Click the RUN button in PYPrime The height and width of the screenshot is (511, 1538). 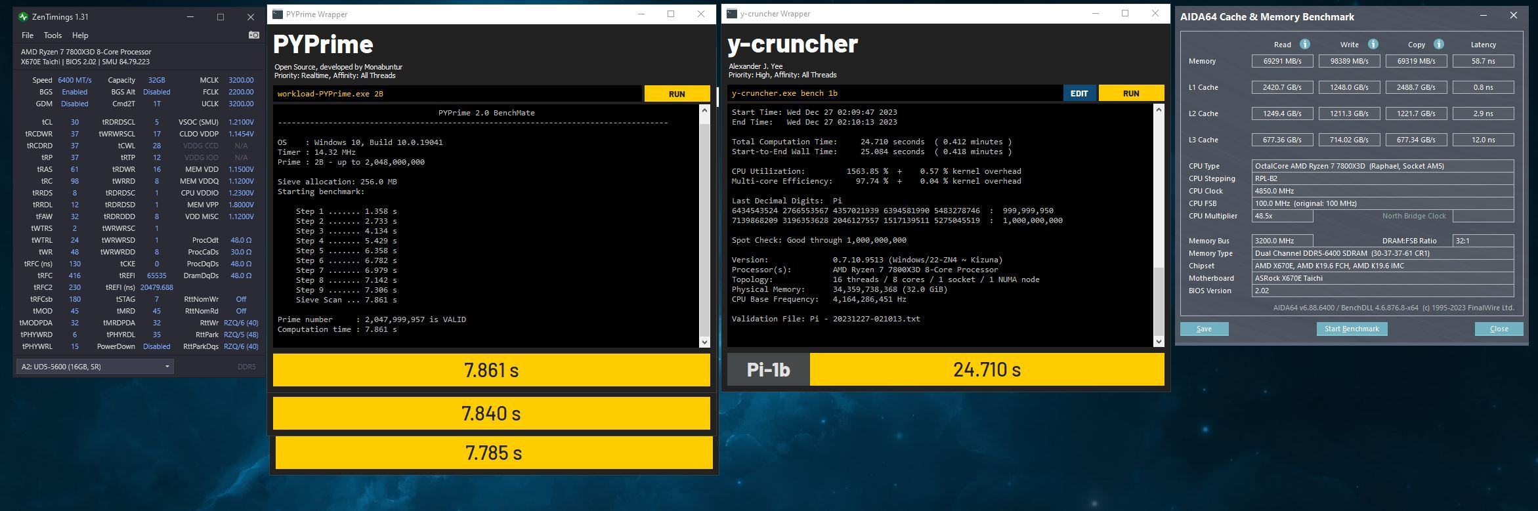click(x=677, y=94)
